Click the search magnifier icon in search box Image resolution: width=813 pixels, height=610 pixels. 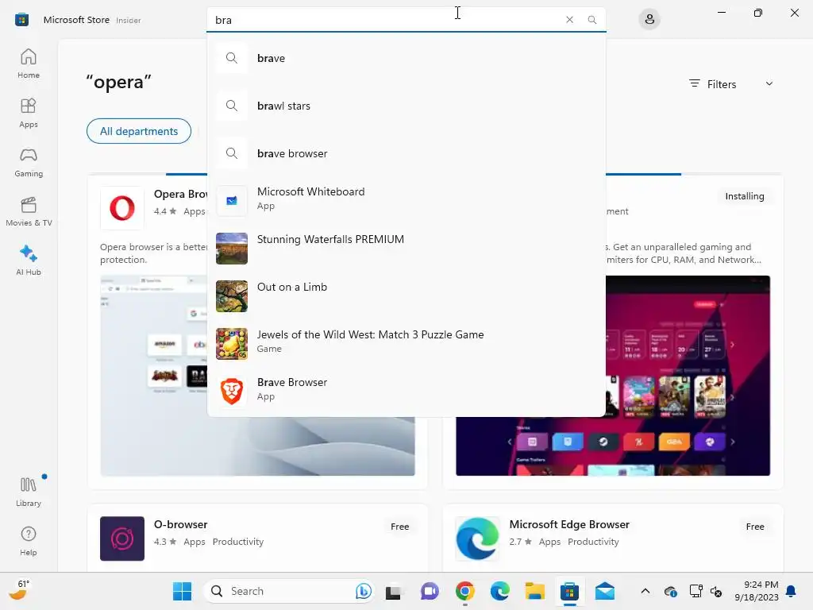pyautogui.click(x=591, y=20)
